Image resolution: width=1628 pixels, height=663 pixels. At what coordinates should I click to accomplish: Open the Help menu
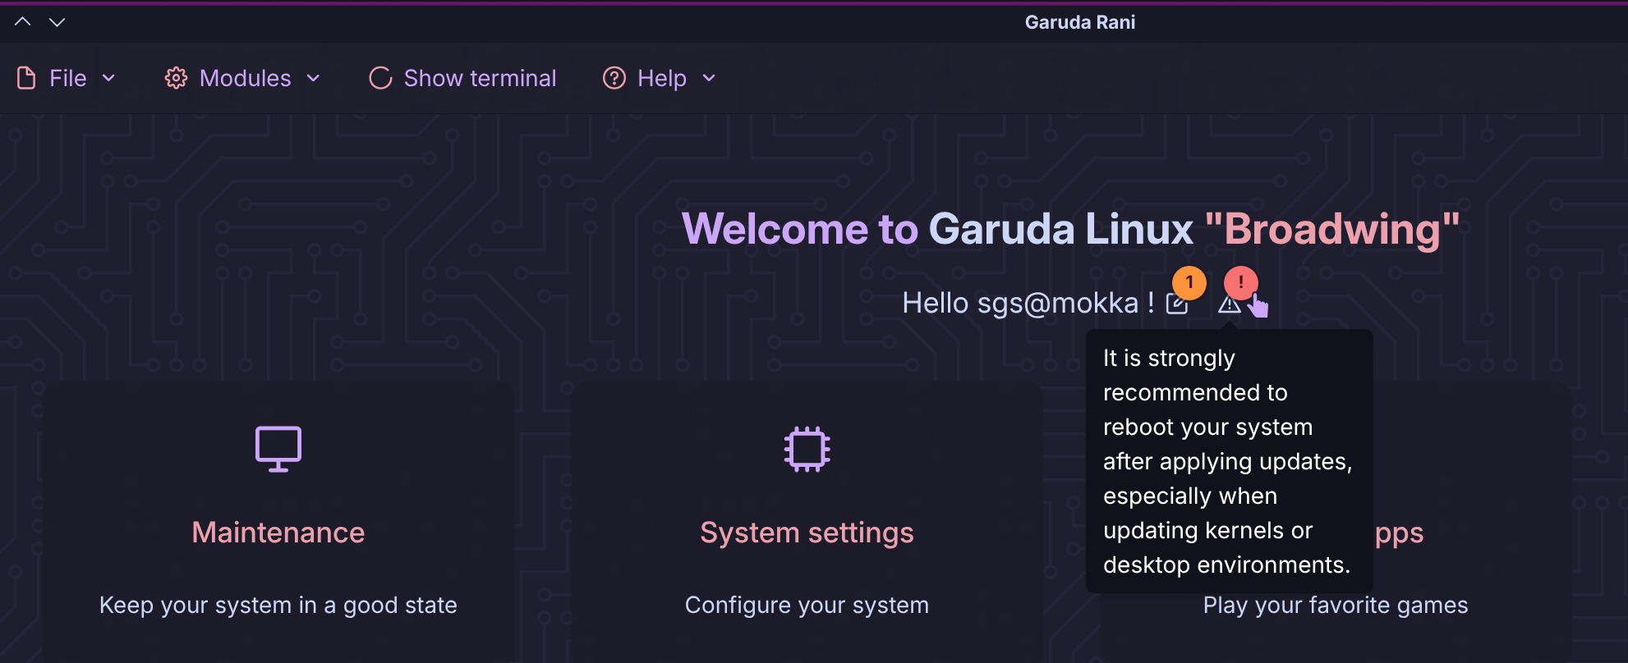[660, 78]
